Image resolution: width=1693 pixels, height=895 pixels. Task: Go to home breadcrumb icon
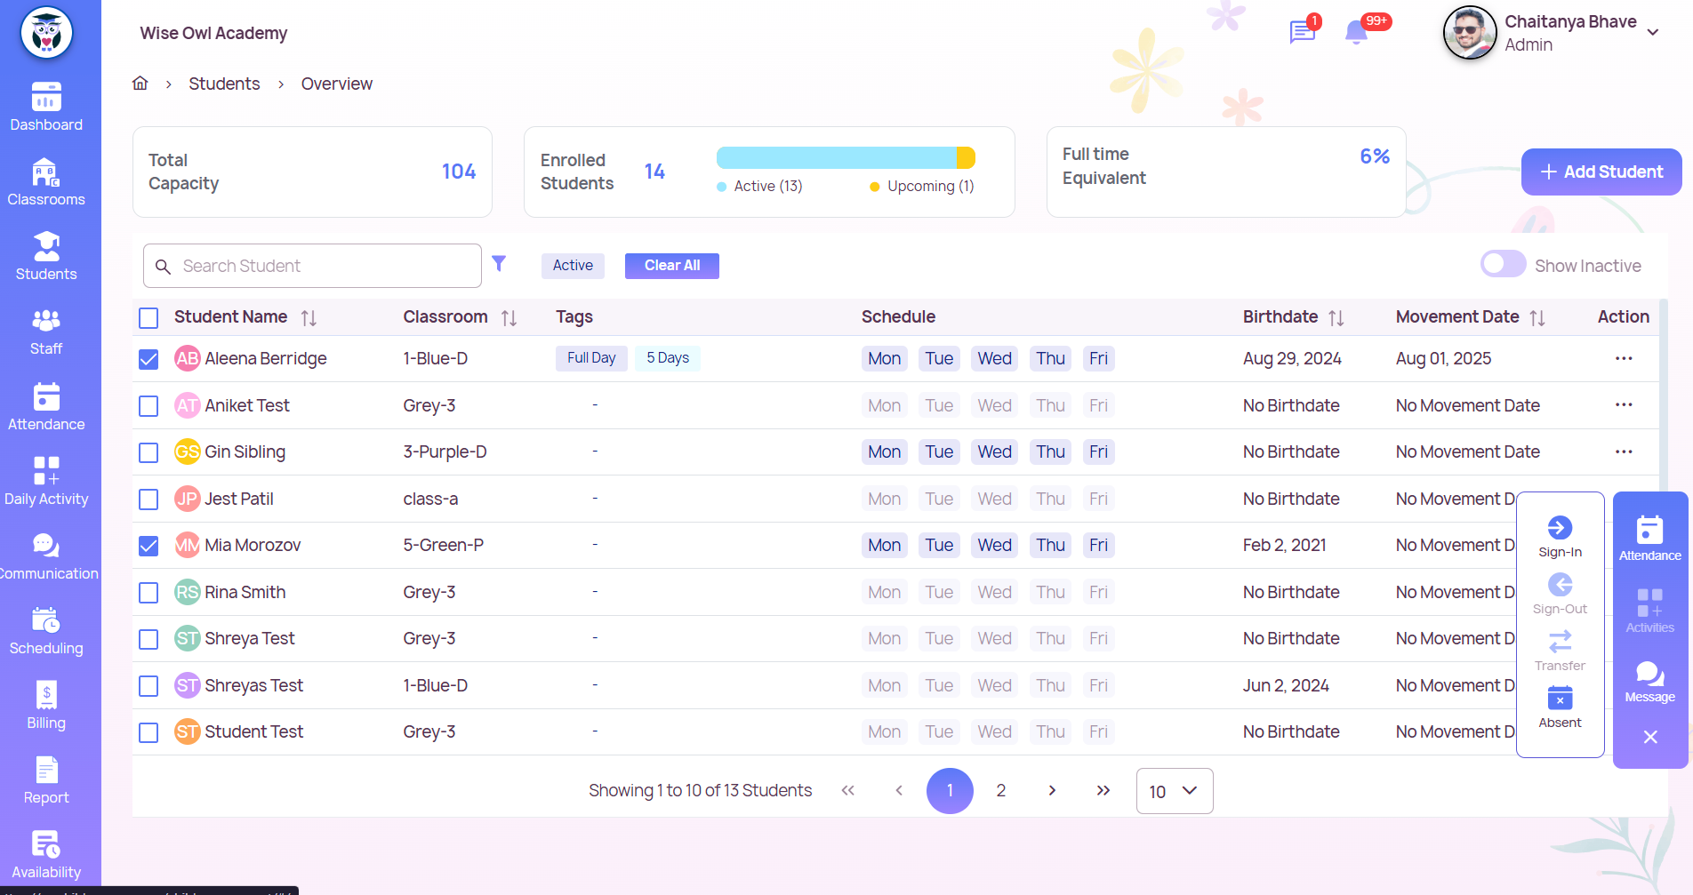click(x=140, y=84)
